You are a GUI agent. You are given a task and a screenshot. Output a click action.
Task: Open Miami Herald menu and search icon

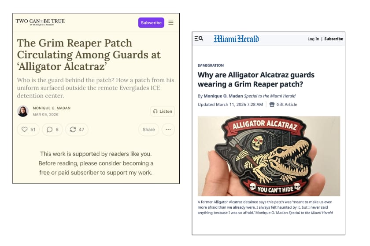tap(199, 38)
